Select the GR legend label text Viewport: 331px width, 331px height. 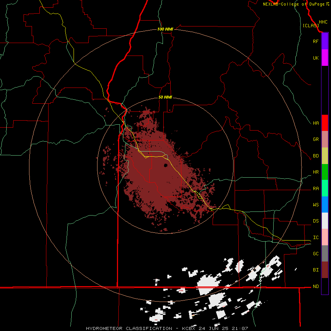[x=316, y=139]
